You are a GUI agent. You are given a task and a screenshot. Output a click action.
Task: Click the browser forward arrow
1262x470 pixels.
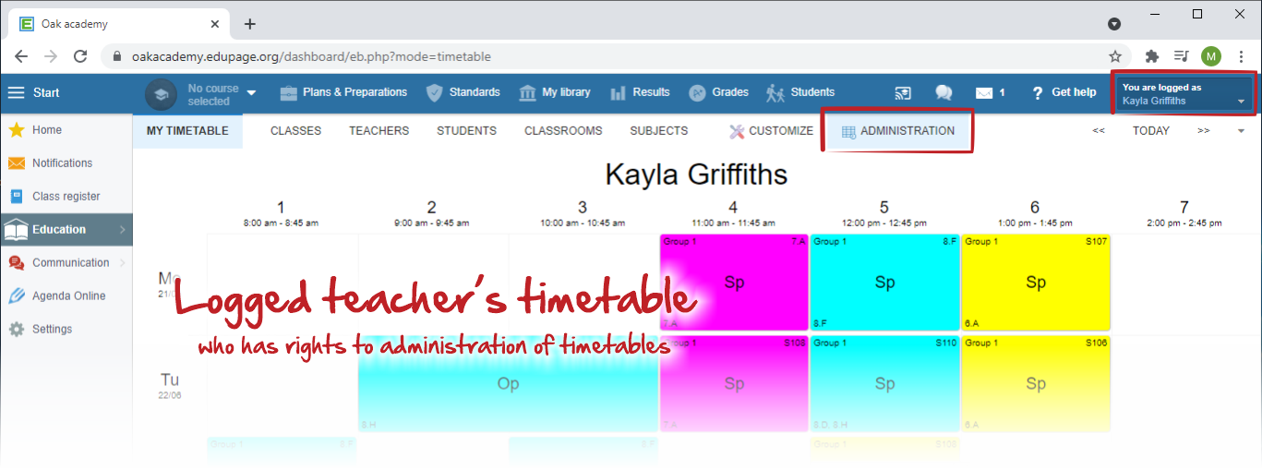click(x=51, y=56)
